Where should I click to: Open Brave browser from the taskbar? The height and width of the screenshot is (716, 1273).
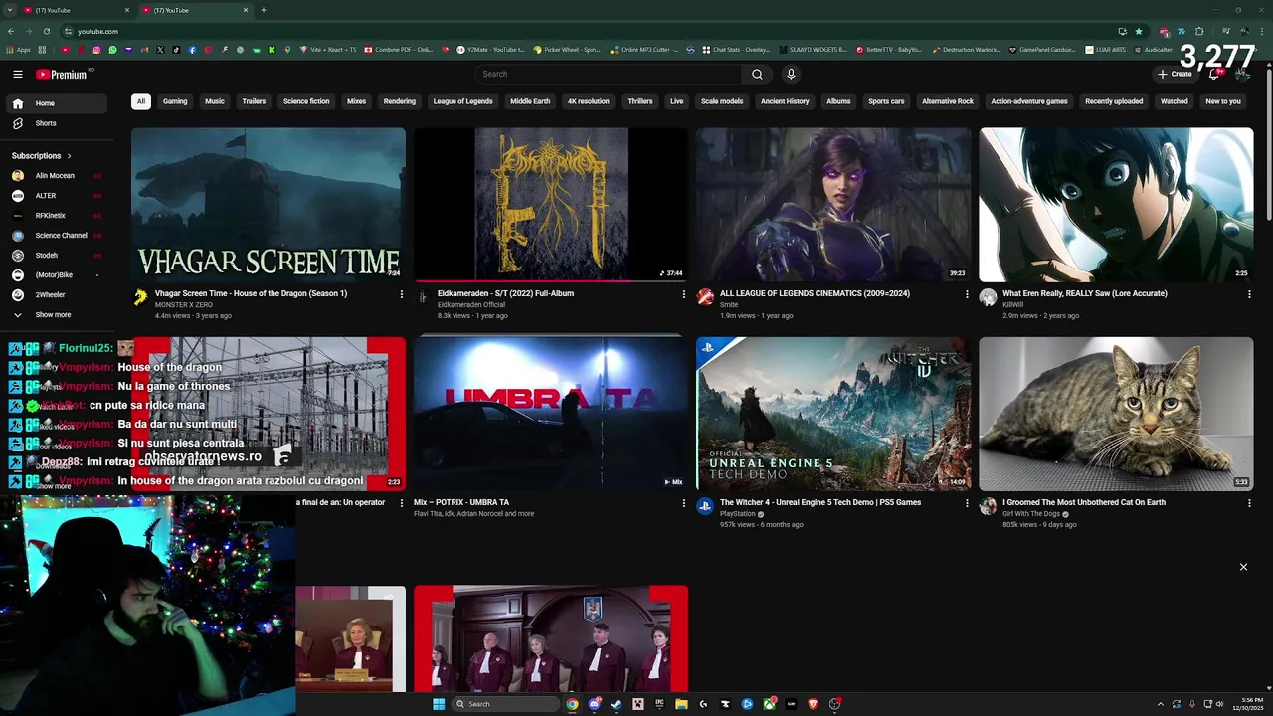click(x=813, y=704)
